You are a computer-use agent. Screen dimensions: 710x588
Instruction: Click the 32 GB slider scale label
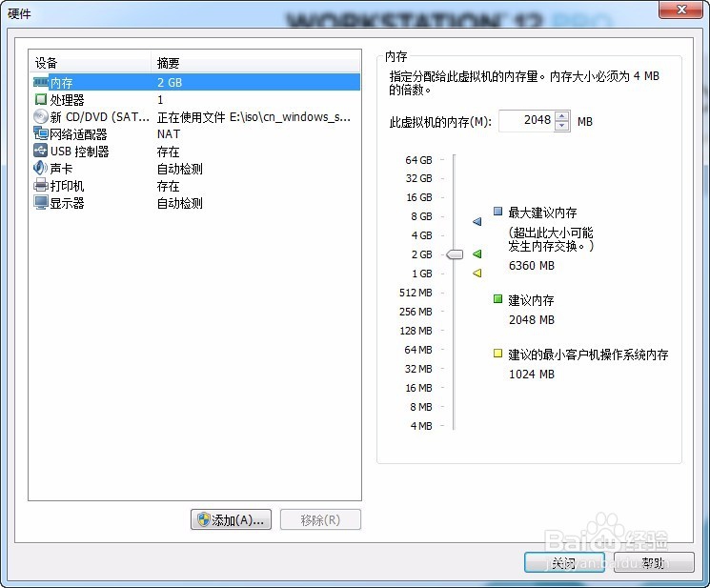[x=418, y=178]
